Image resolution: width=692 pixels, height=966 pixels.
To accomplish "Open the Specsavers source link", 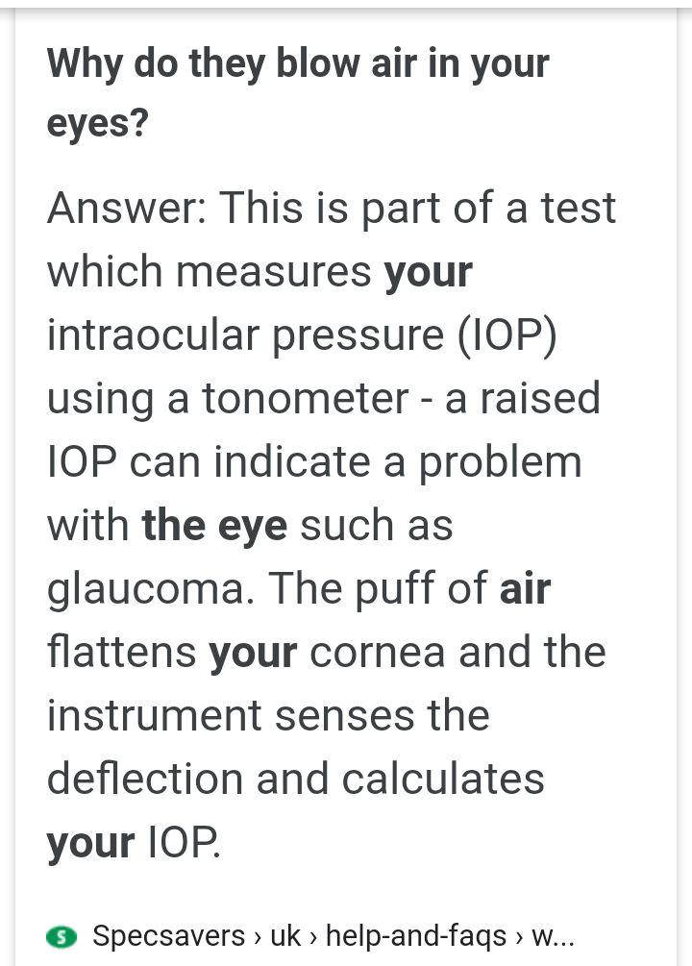I will (169, 936).
